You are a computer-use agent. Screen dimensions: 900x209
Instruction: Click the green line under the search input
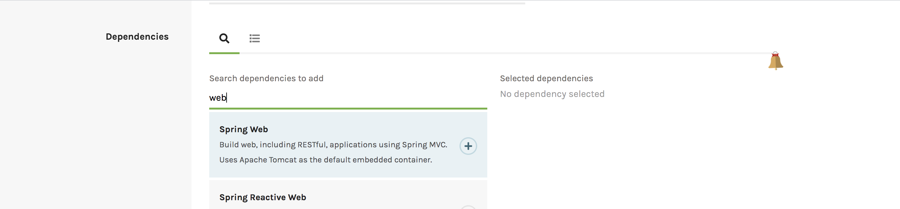[x=348, y=109]
